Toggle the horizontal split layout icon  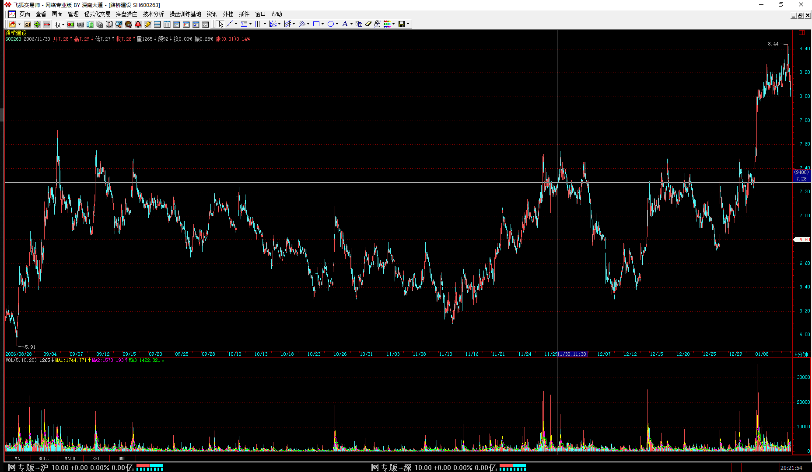coord(157,24)
